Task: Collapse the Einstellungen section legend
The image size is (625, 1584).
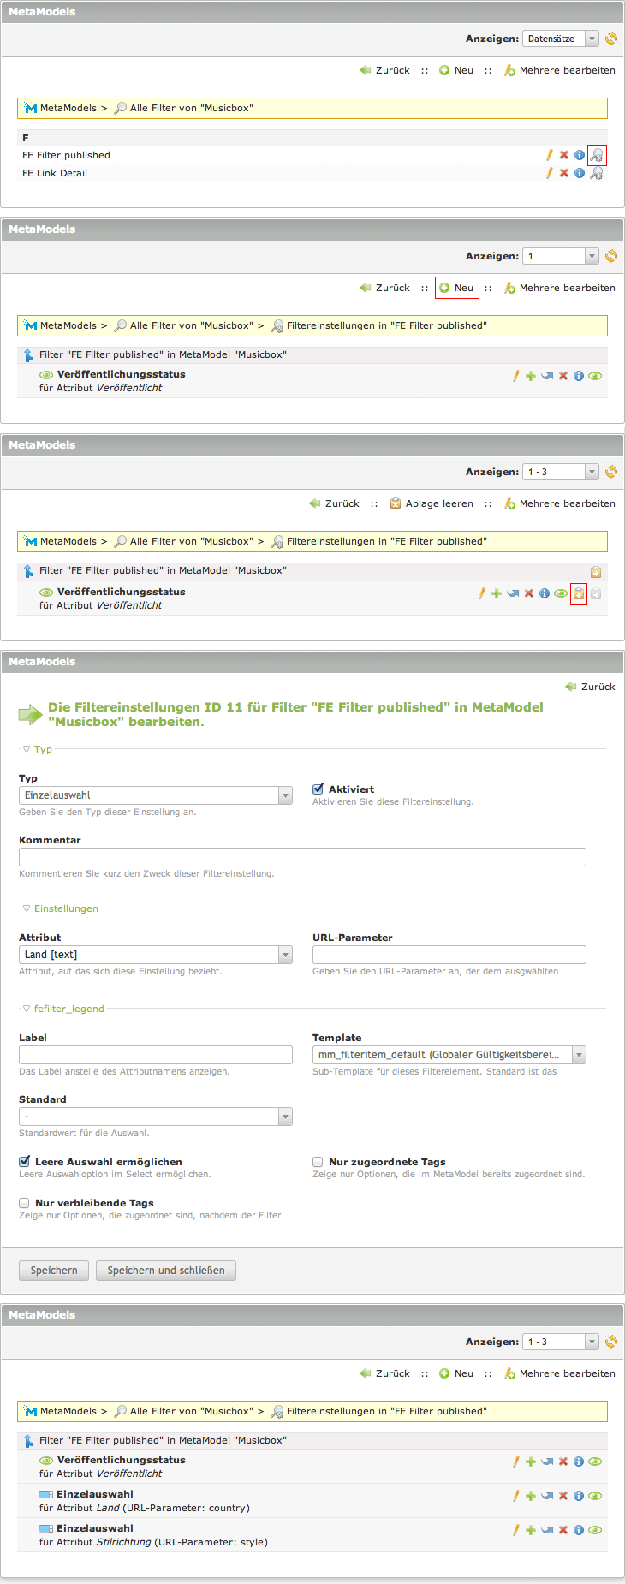Action: coord(65,908)
